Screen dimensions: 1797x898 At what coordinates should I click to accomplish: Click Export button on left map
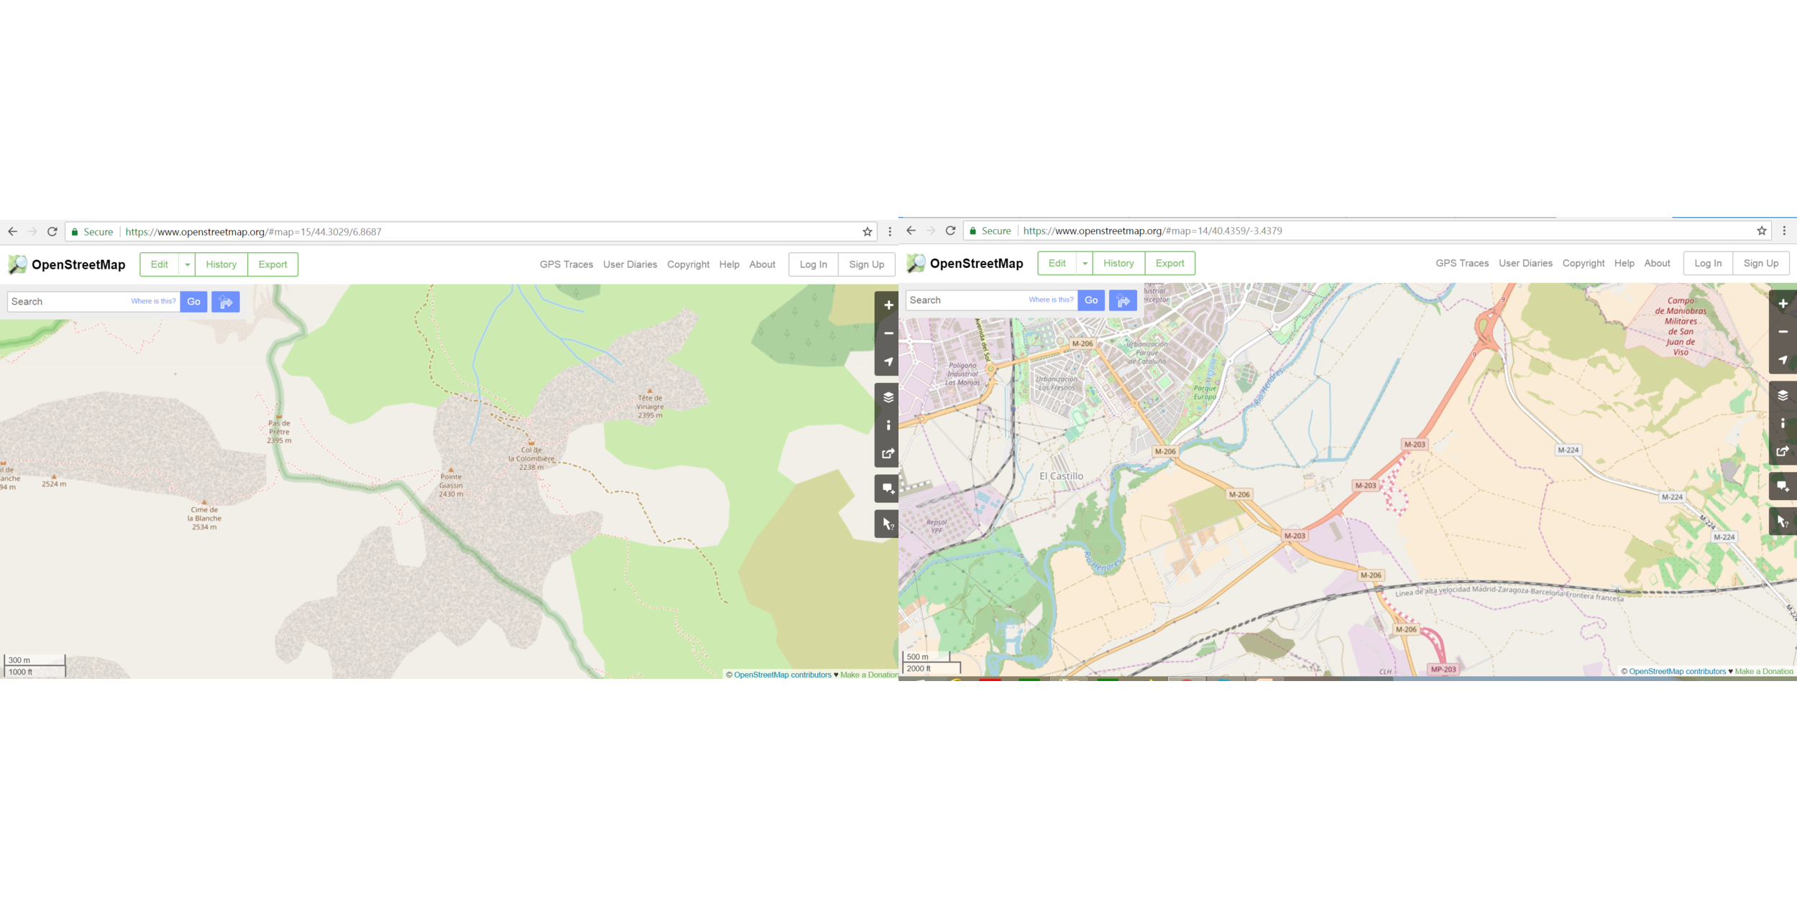click(272, 264)
